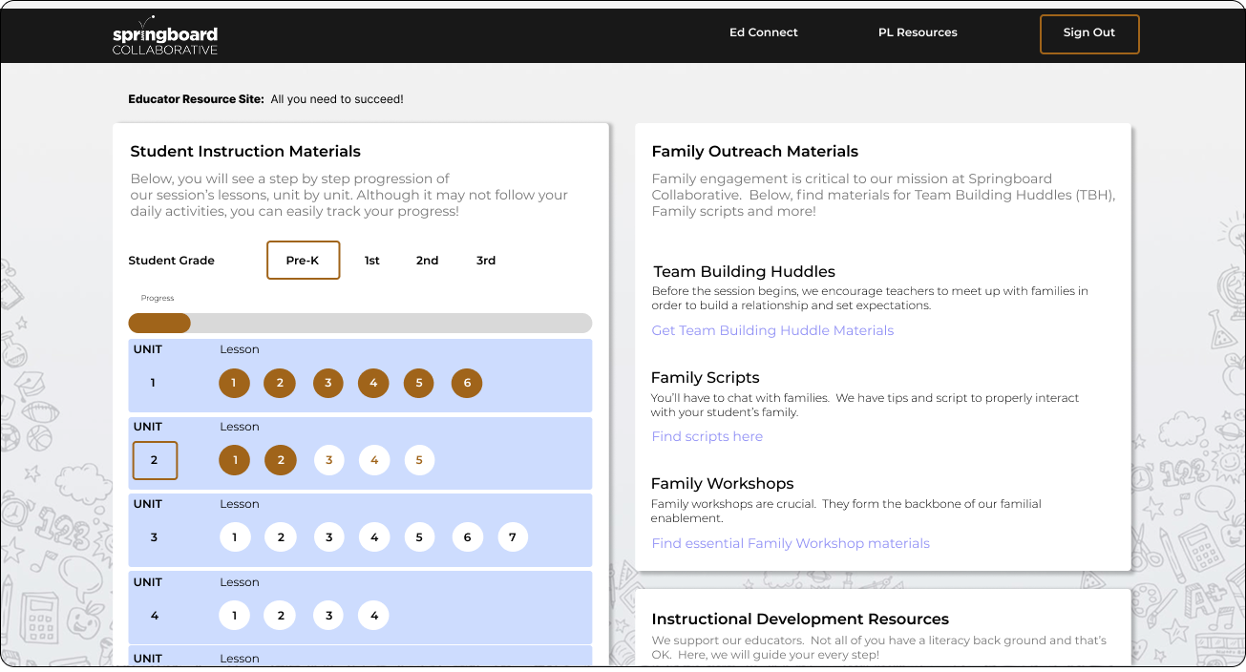Screen dimensions: 1246x672
Task: Open lesson 5 of Unit 2
Action: pos(419,460)
